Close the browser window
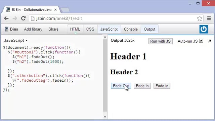The image size is (215, 121). (x=208, y=3)
